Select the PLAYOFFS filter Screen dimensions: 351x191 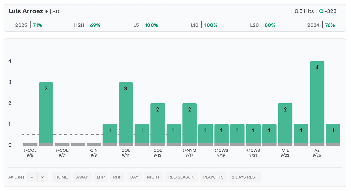pos(213,177)
